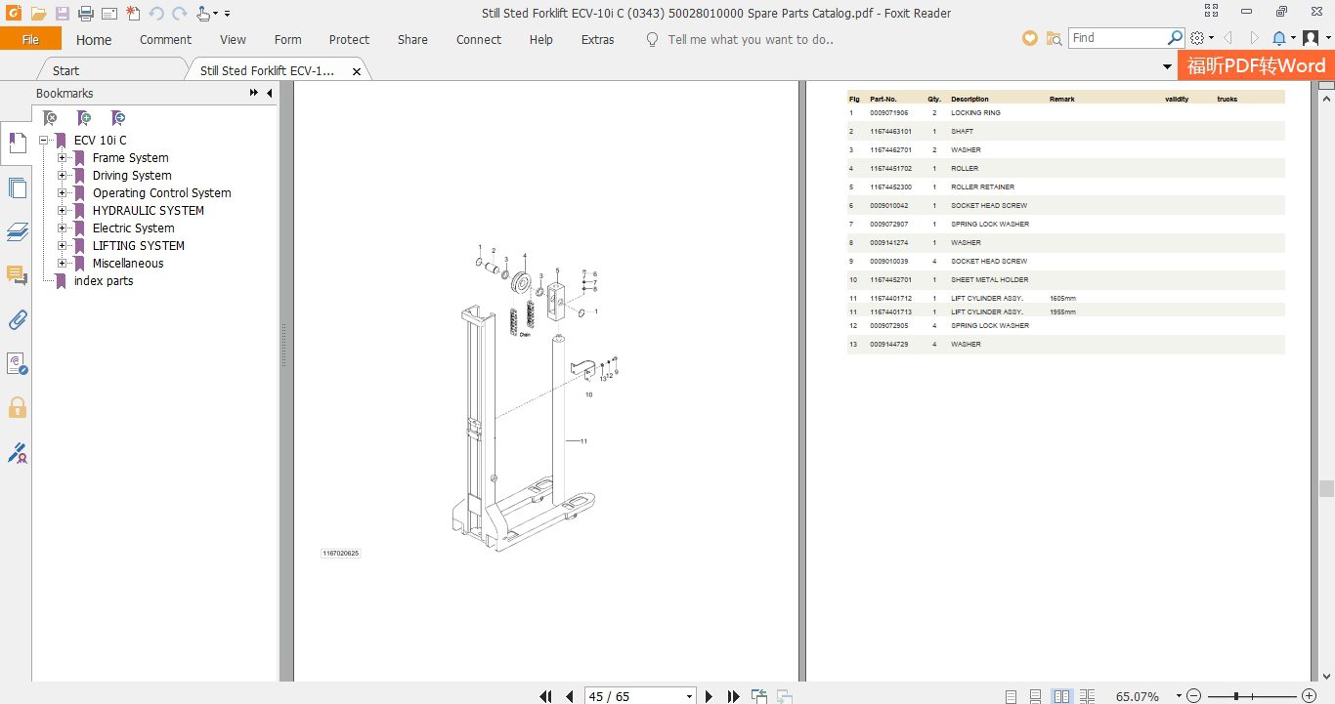Open the Security lock panel icon

click(x=17, y=407)
